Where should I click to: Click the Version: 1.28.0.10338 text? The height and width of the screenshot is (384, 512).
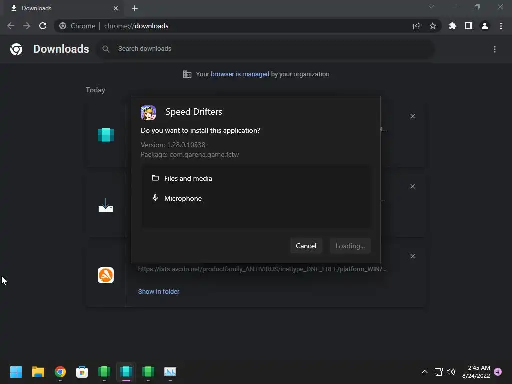pos(173,145)
